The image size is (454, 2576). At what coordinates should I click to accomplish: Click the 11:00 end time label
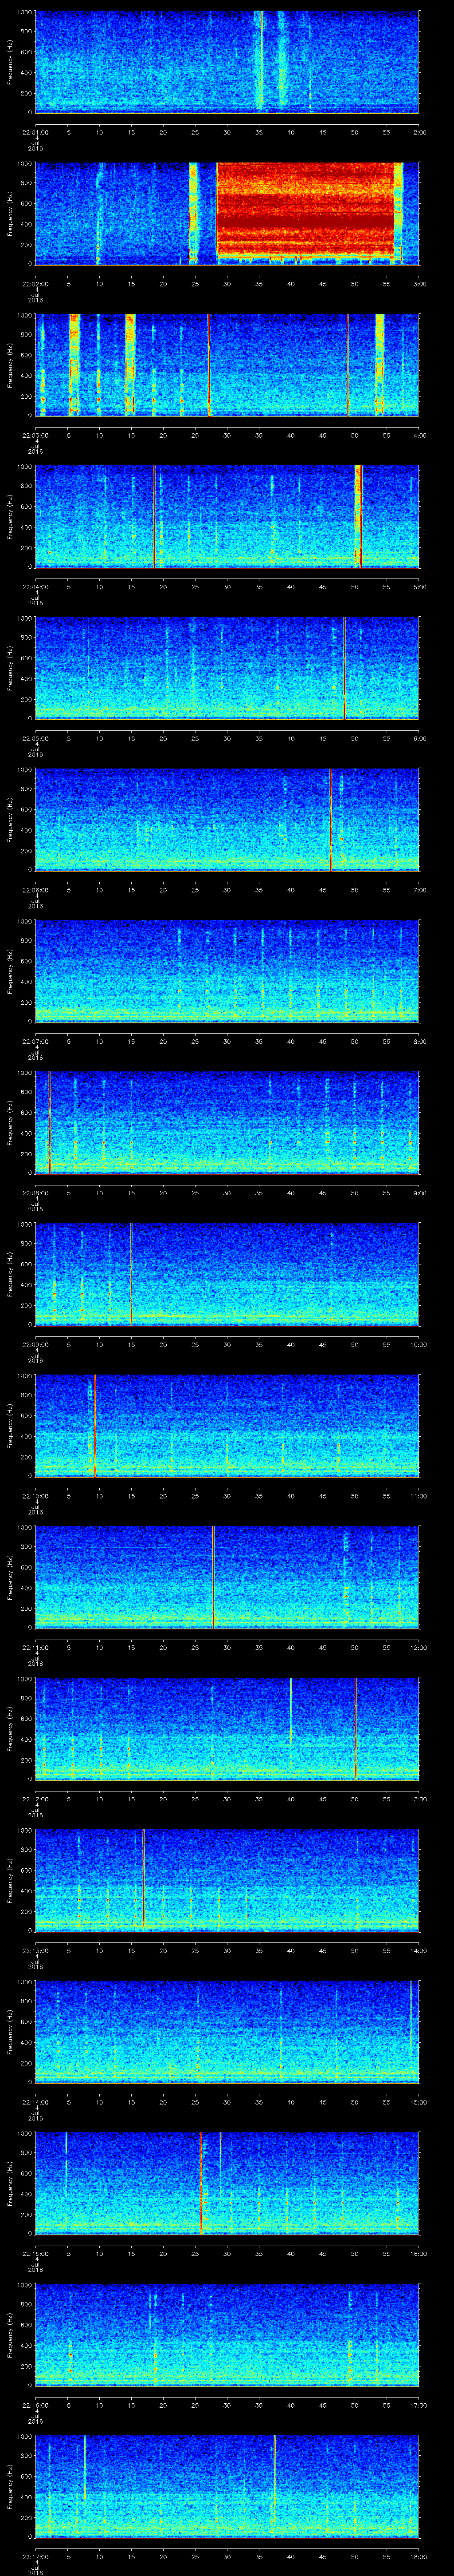point(418,1495)
